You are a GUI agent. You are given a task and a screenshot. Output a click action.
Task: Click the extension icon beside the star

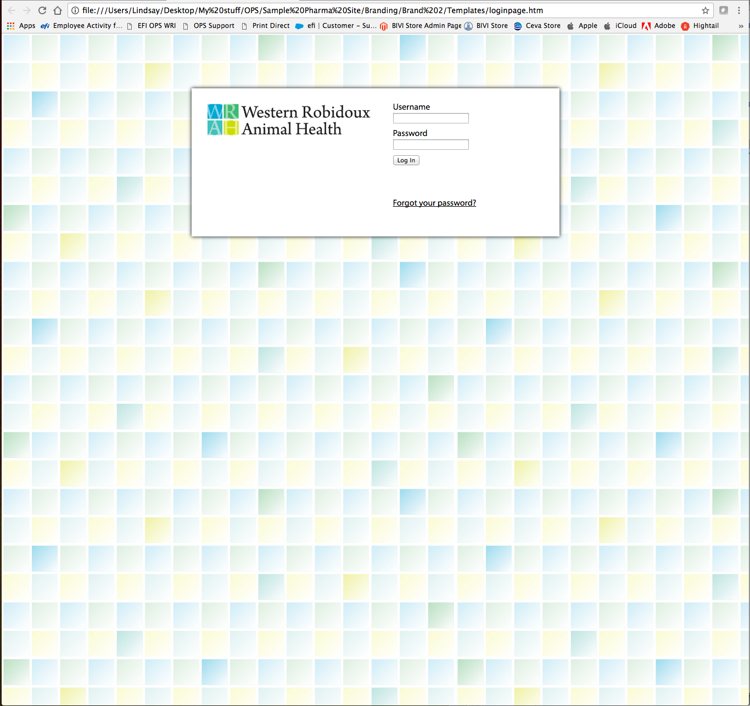click(724, 10)
